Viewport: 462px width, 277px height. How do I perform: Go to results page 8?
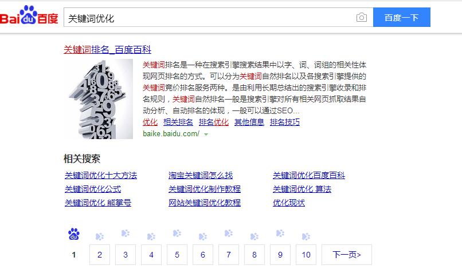(255, 255)
